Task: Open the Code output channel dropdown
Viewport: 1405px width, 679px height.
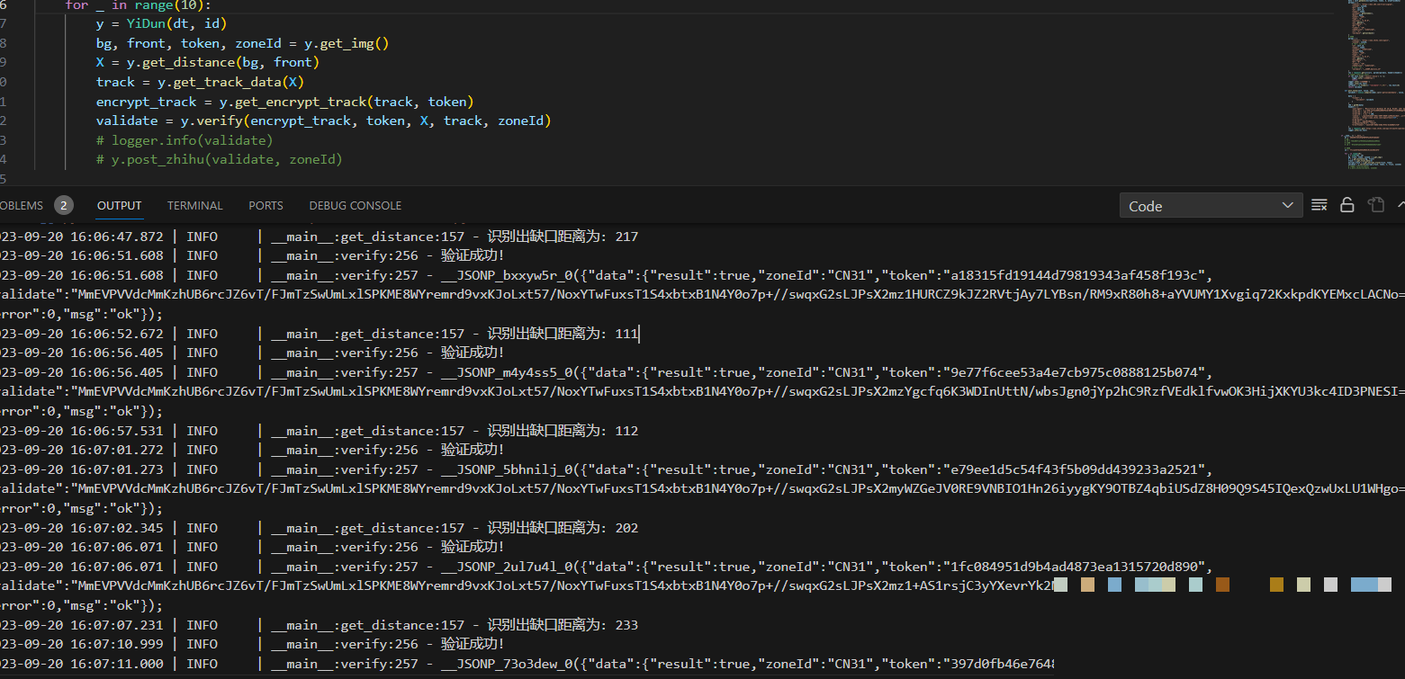Action: (1211, 206)
